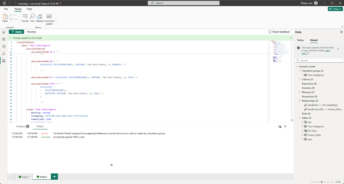Open Model view from left sidebar
344x184 pixels.
(4, 46)
